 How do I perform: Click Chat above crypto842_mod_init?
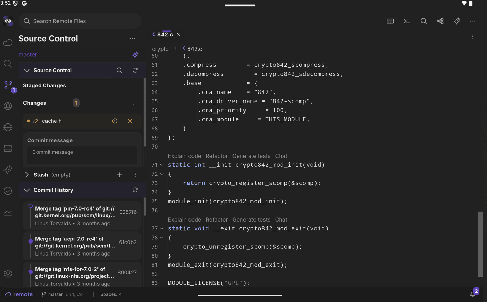281,156
